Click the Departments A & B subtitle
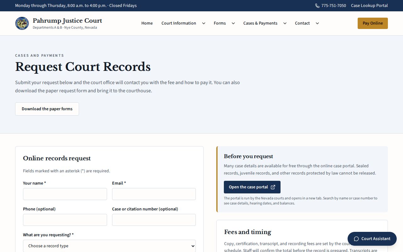This screenshot has width=403, height=252. pos(65,28)
